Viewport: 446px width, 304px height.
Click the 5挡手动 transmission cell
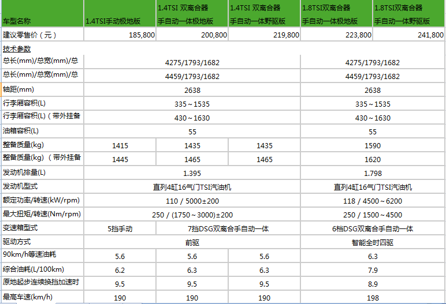coord(120,228)
